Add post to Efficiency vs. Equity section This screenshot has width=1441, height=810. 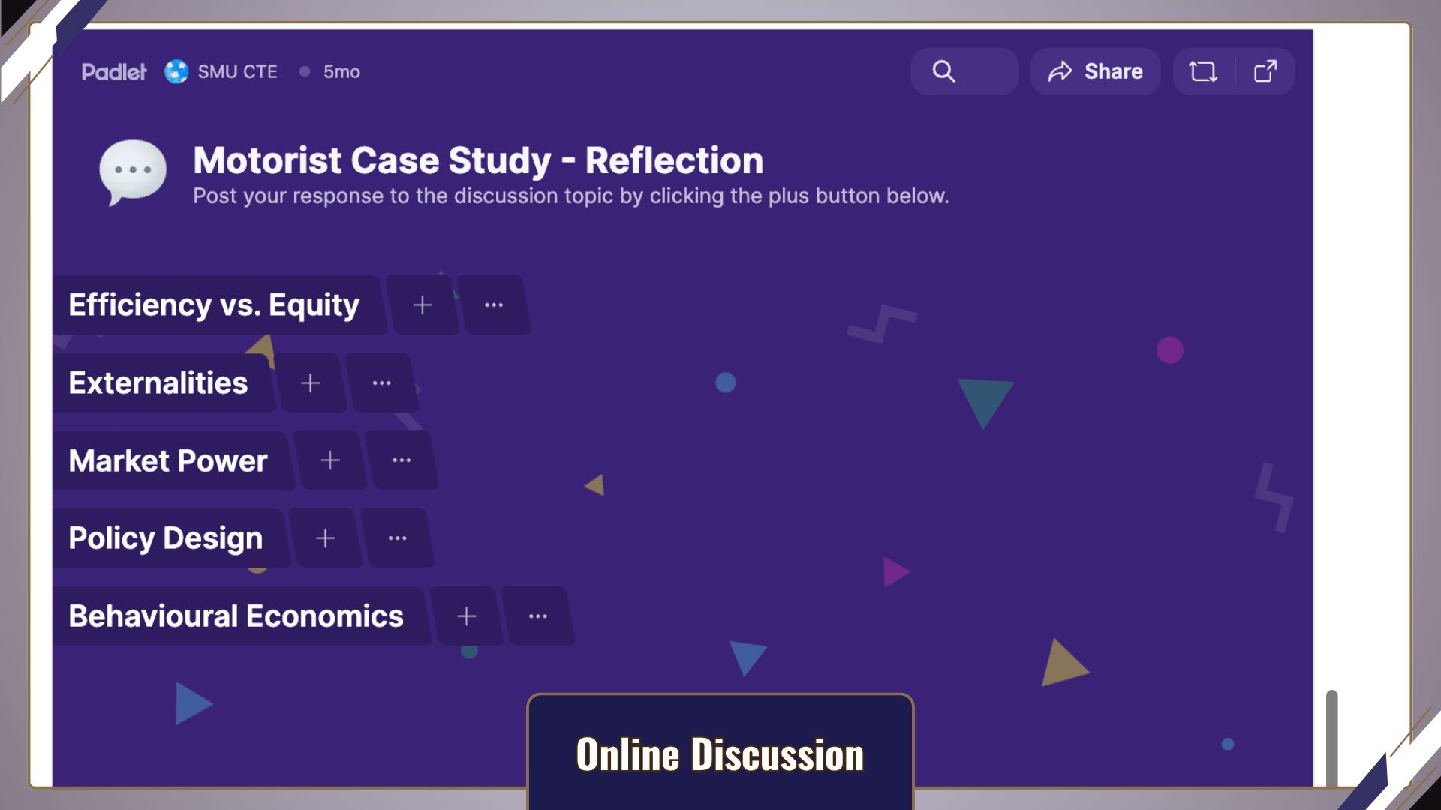pos(423,304)
